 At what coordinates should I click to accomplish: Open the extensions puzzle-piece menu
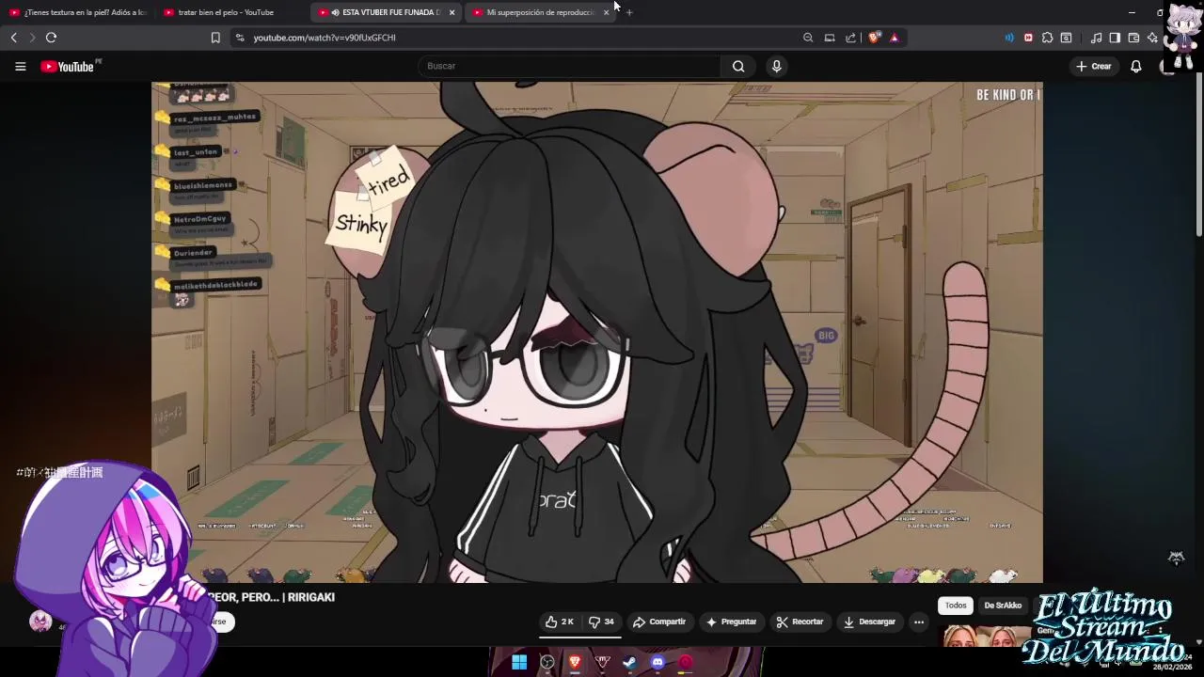pos(1047,38)
